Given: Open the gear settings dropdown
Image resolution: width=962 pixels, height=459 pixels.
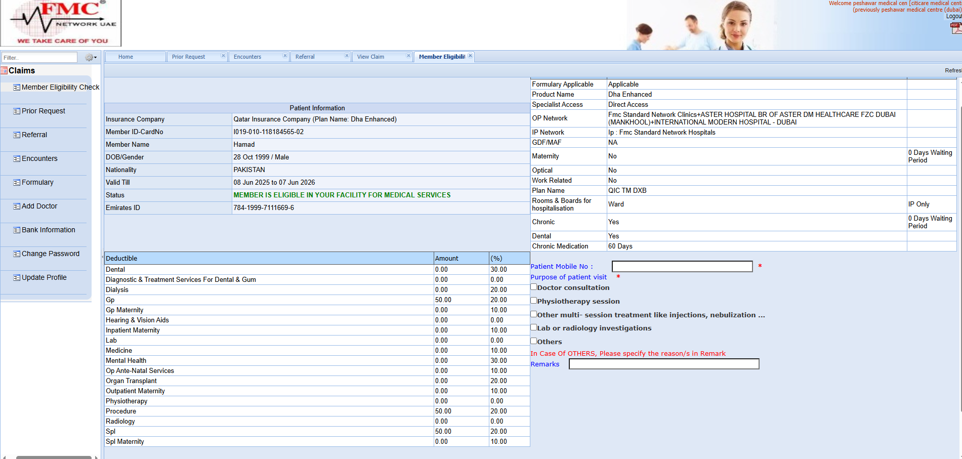Looking at the screenshot, I should [x=91, y=58].
